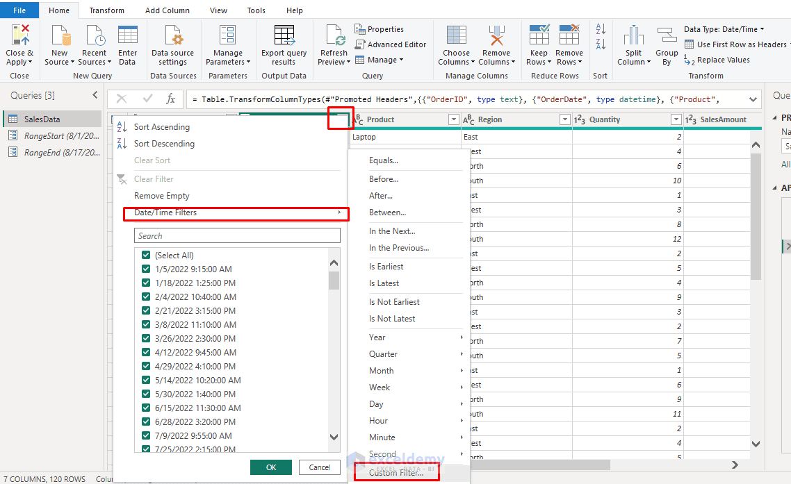Image resolution: width=791 pixels, height=484 pixels.
Task: Choose Sort Ascending in the column menu
Action: click(162, 127)
